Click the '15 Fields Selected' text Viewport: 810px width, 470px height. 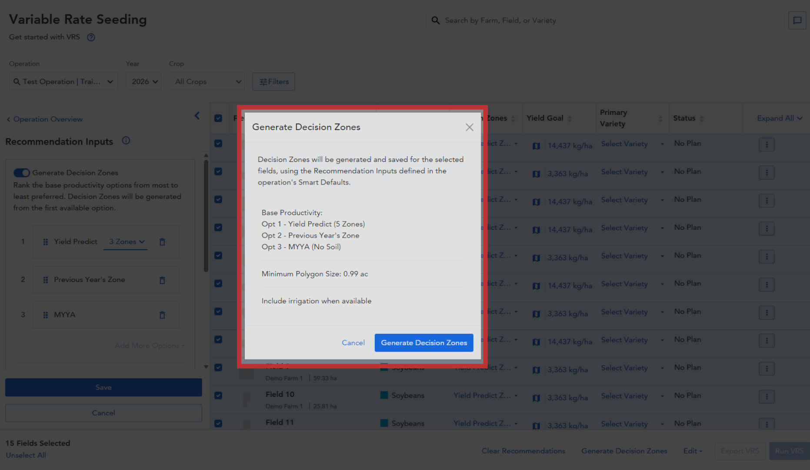(x=38, y=443)
